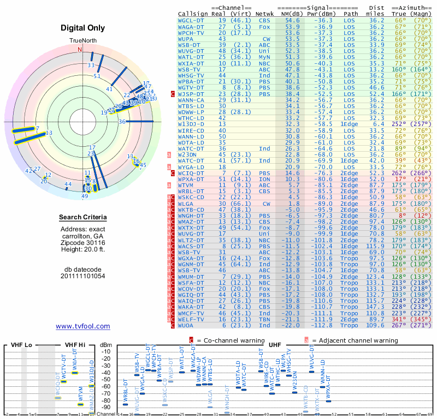The width and height of the screenshot is (437, 419).
Task: Click the adjacent-channel marker beside WTVM
Action: click(x=169, y=185)
